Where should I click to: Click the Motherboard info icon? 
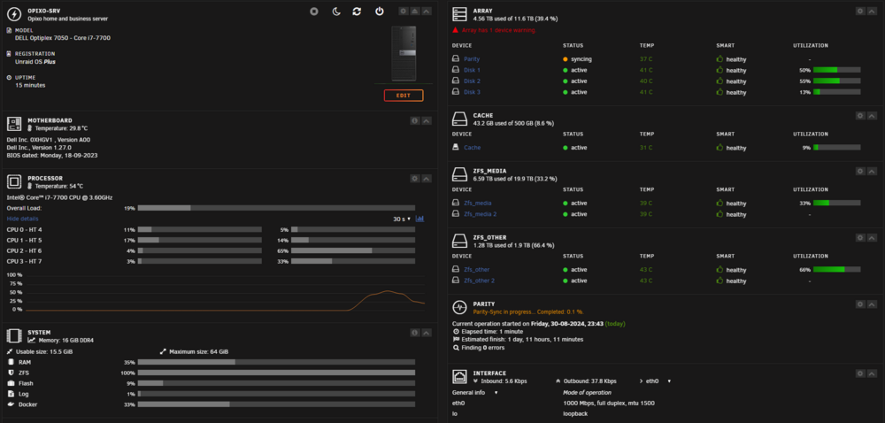pos(415,120)
